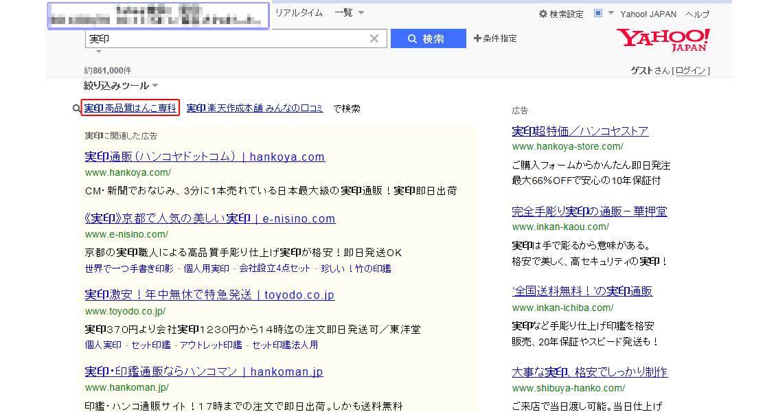Click URL text www.toyodo.co.jp/

tap(125, 311)
